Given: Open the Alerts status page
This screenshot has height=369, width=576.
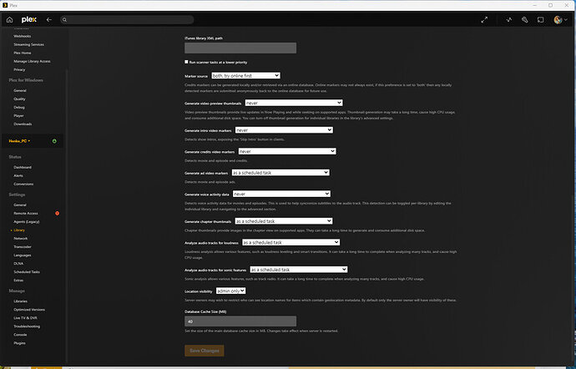Looking at the screenshot, I should (x=18, y=175).
